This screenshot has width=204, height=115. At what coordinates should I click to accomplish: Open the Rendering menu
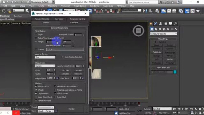pyautogui.click(x=95, y=6)
